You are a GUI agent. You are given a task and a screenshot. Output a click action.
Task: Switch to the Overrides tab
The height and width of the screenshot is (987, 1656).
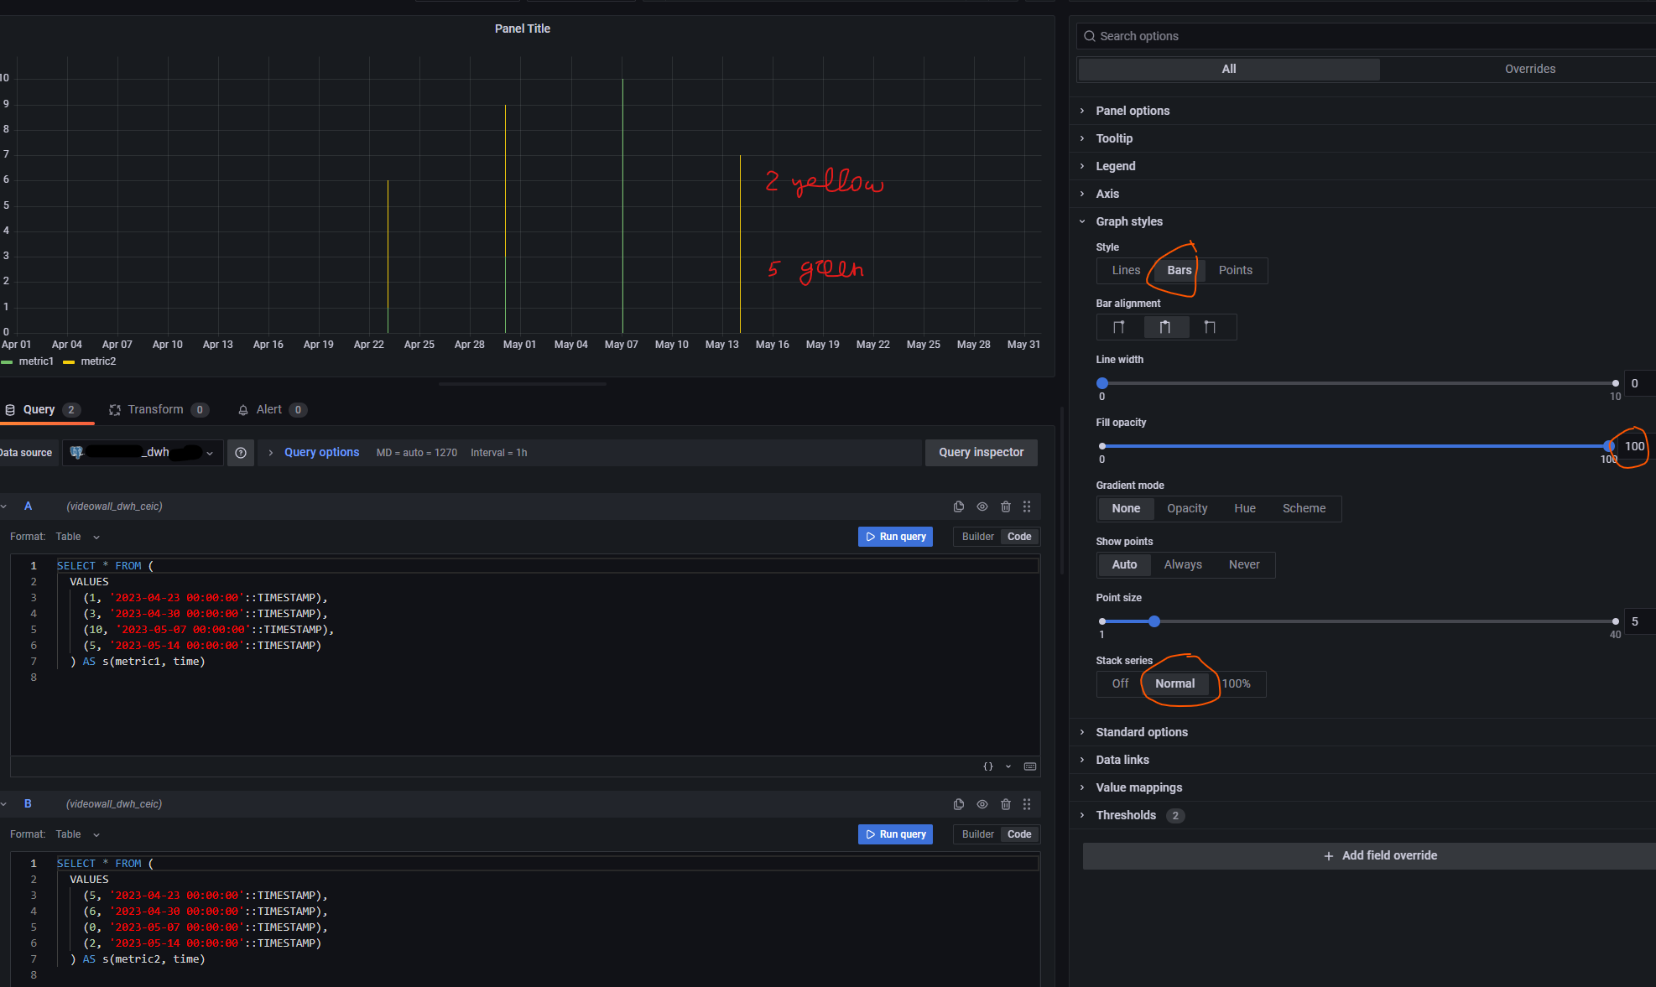coord(1529,69)
